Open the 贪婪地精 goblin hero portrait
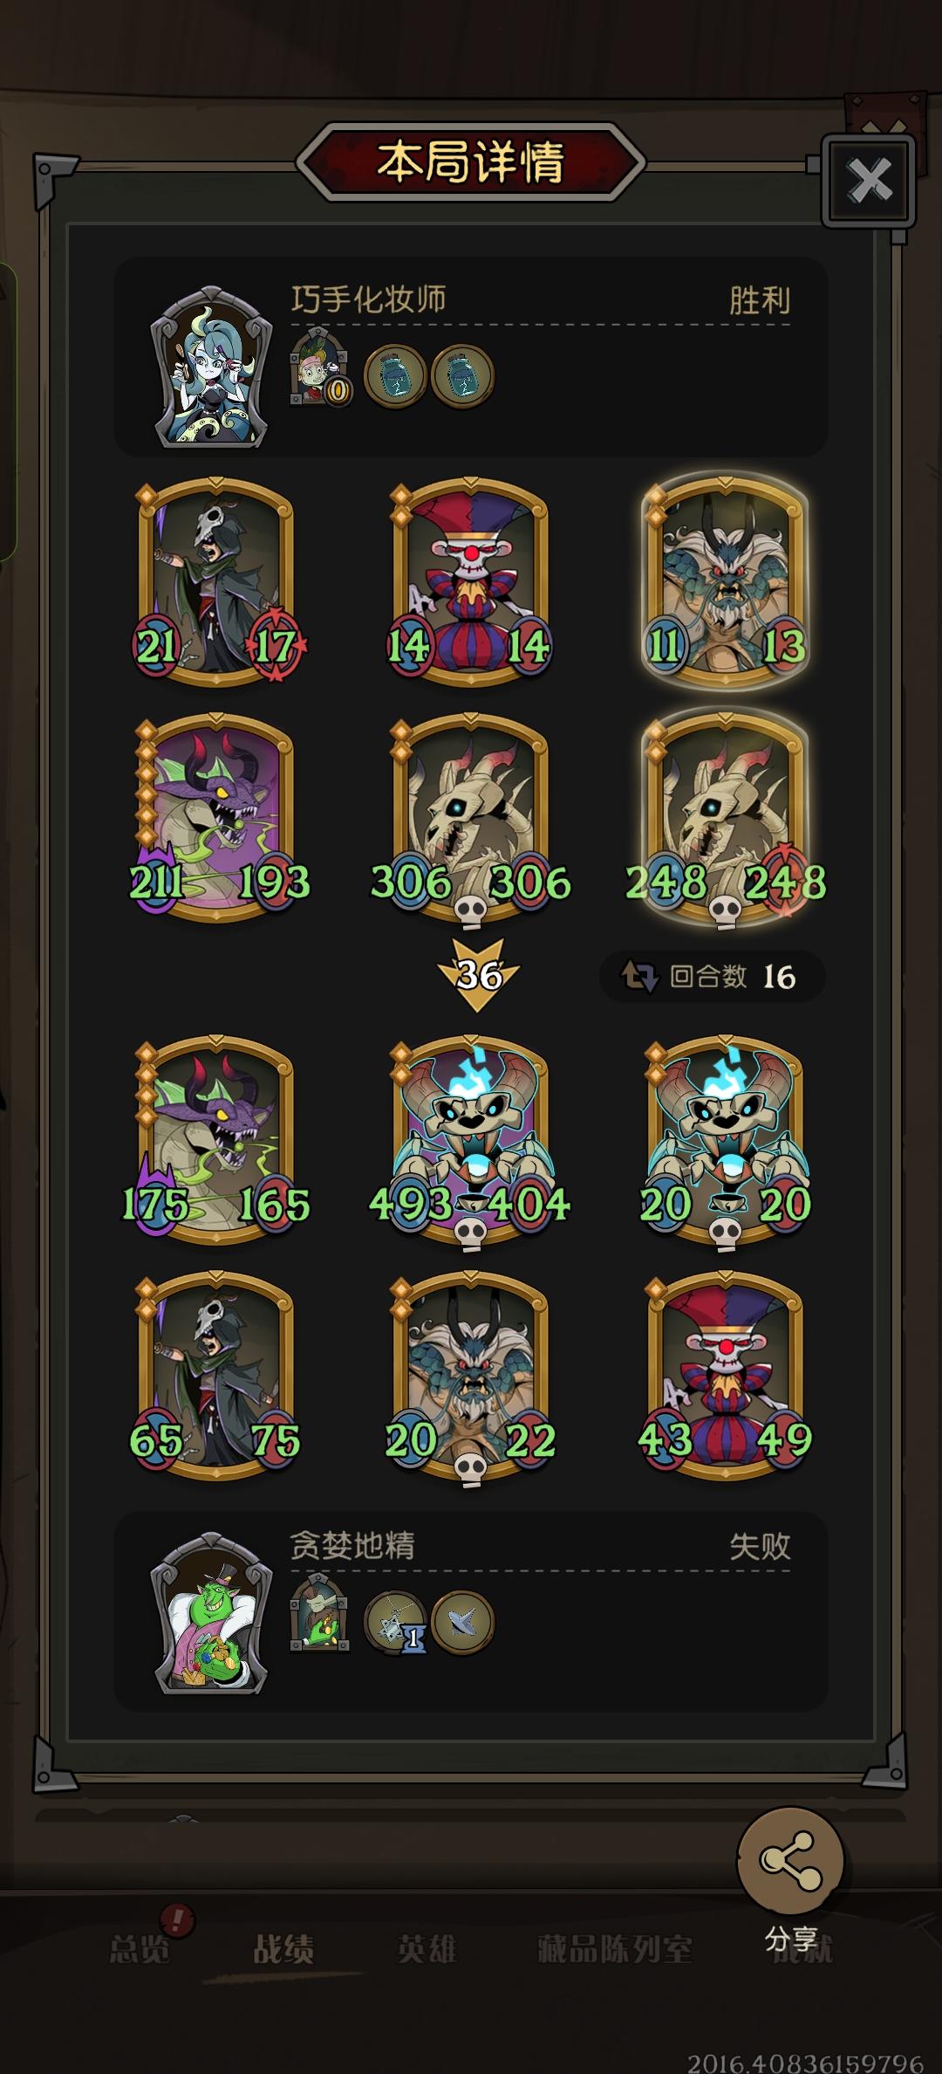Screen dimensions: 942x2074 [x=211, y=1613]
